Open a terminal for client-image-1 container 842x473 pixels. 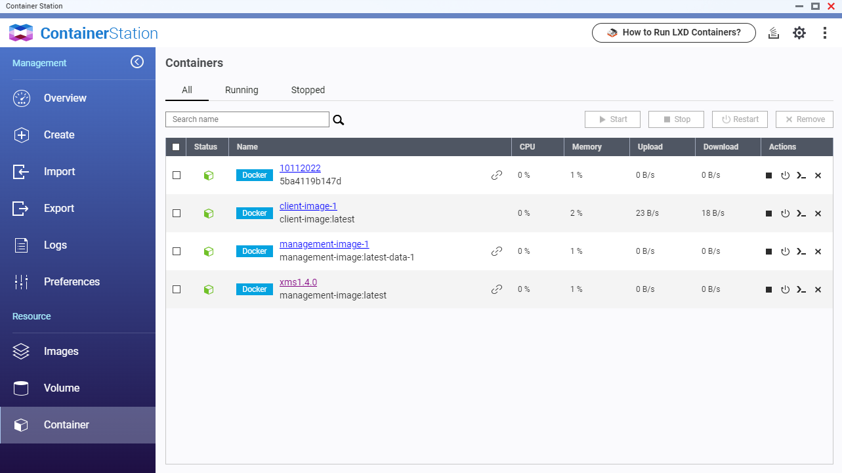pos(801,213)
